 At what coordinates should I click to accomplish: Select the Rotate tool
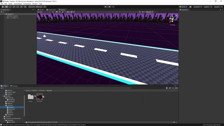(x=10, y=7)
